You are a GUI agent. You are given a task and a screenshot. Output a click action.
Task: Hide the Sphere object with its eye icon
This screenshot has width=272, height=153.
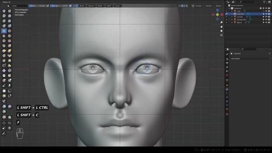pyautogui.click(x=266, y=23)
